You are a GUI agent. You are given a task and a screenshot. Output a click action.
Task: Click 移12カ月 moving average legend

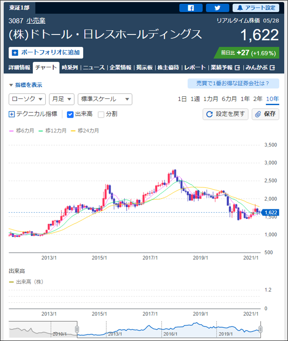point(52,131)
